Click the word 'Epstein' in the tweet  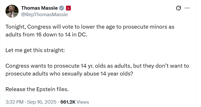46,89
